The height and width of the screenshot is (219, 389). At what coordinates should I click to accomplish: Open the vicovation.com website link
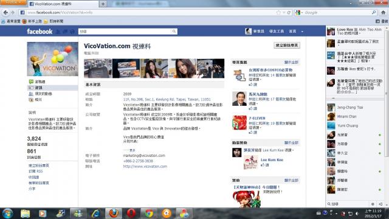click(145, 166)
